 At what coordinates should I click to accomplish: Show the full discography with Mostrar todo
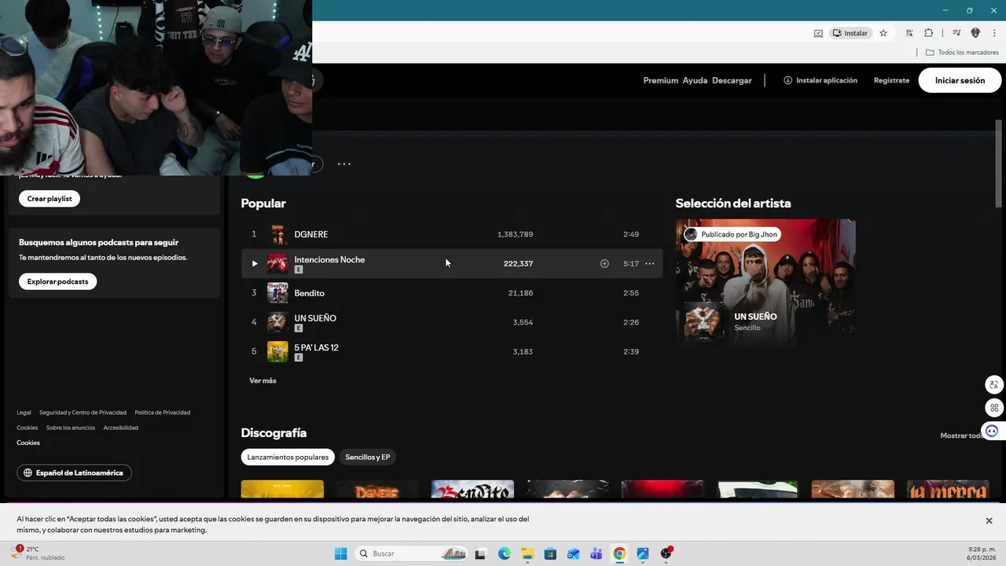(x=963, y=436)
